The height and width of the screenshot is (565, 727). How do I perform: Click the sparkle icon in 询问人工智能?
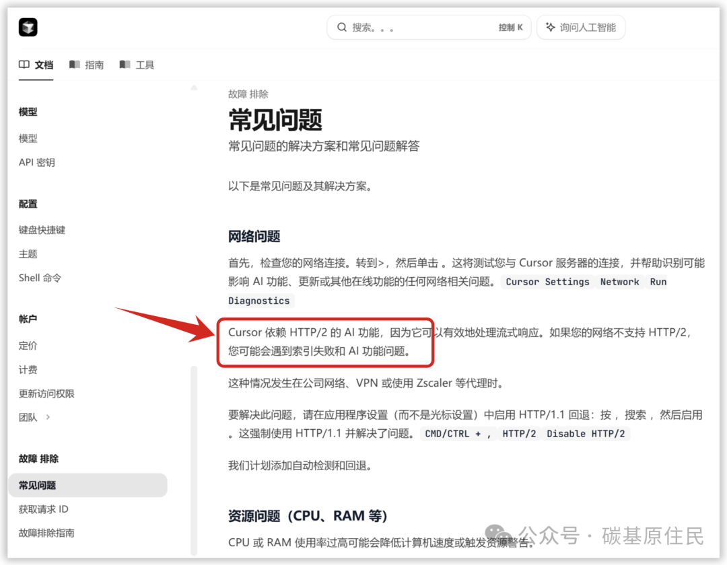(x=551, y=27)
